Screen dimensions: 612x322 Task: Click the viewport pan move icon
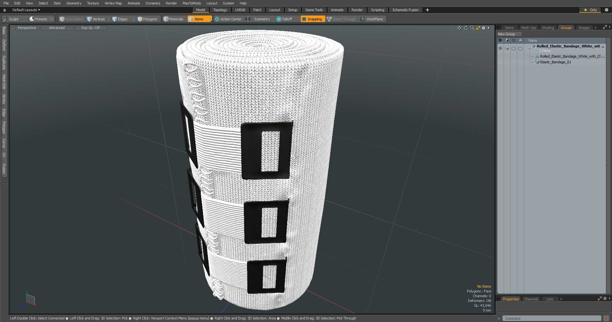[459, 28]
